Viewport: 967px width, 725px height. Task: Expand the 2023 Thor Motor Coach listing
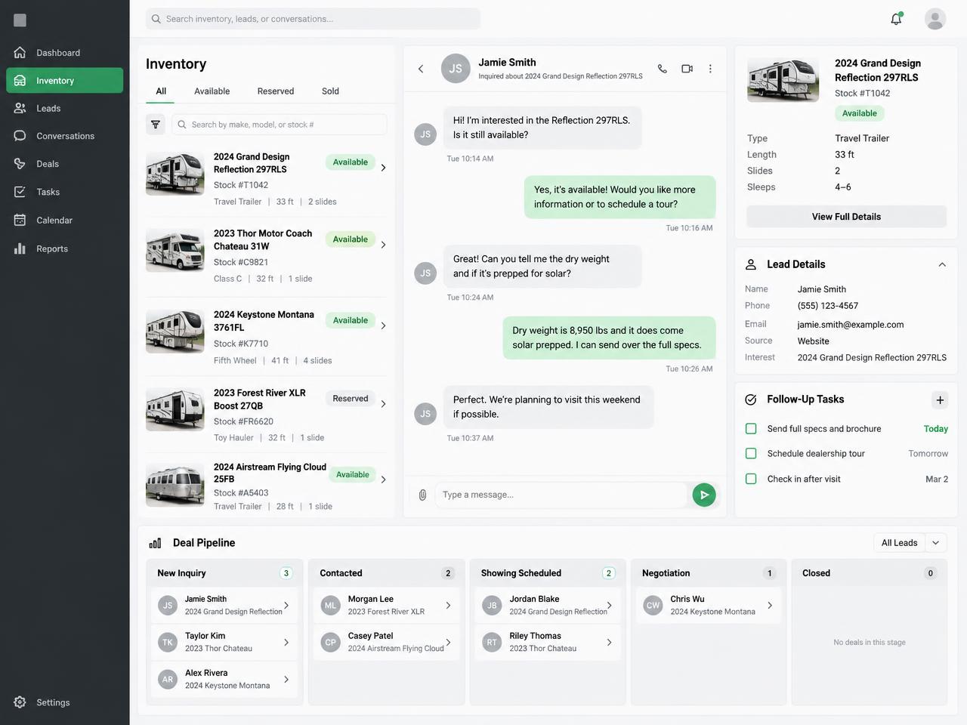coord(383,245)
